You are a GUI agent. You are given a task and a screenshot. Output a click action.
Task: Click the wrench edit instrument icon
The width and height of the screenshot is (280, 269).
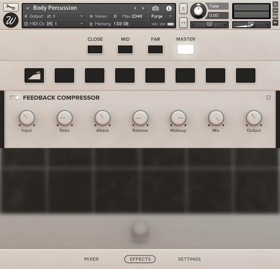(11, 8)
